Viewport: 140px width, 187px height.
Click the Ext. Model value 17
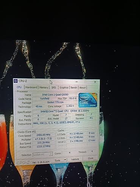66,118
